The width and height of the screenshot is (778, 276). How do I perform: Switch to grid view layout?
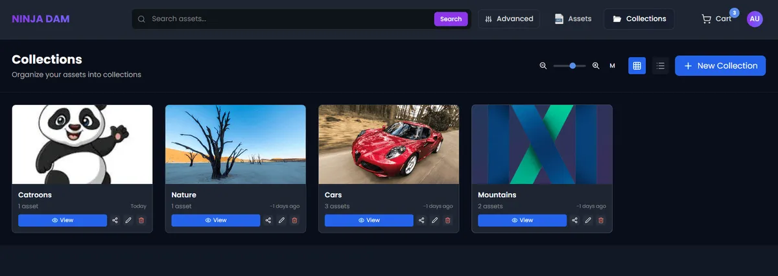[637, 65]
